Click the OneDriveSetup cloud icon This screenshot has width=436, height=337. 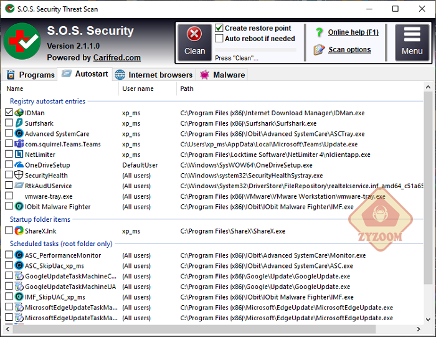(19, 164)
